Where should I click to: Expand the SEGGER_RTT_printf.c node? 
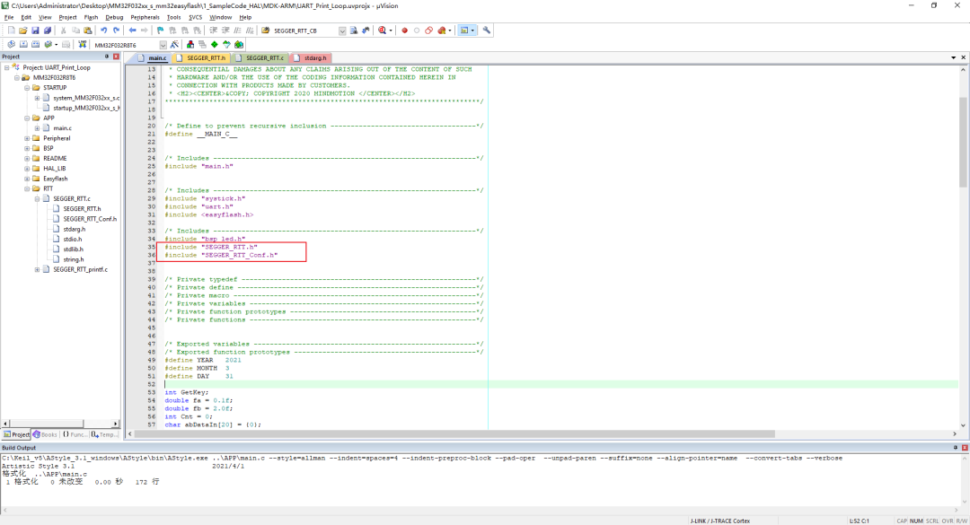37,269
